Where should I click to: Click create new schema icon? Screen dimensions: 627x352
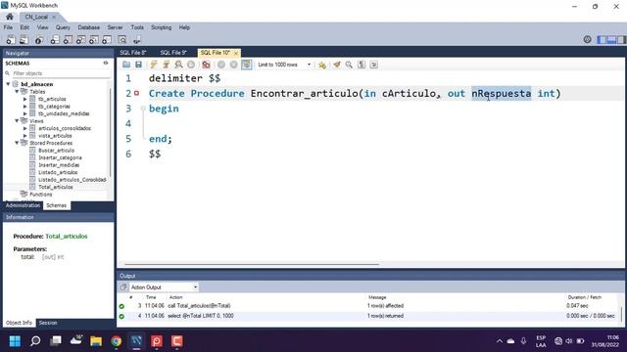pyautogui.click(x=55, y=40)
